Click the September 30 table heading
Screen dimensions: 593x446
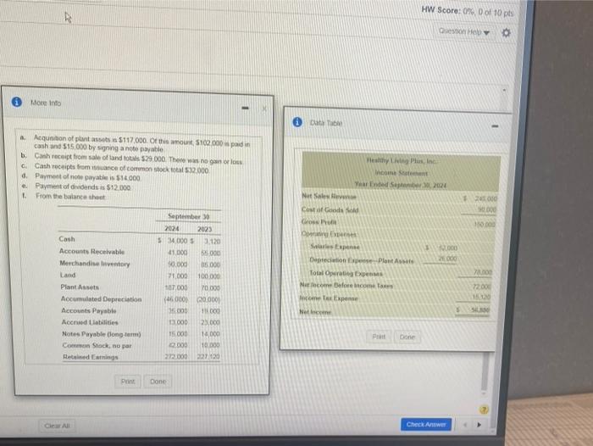[x=188, y=216]
